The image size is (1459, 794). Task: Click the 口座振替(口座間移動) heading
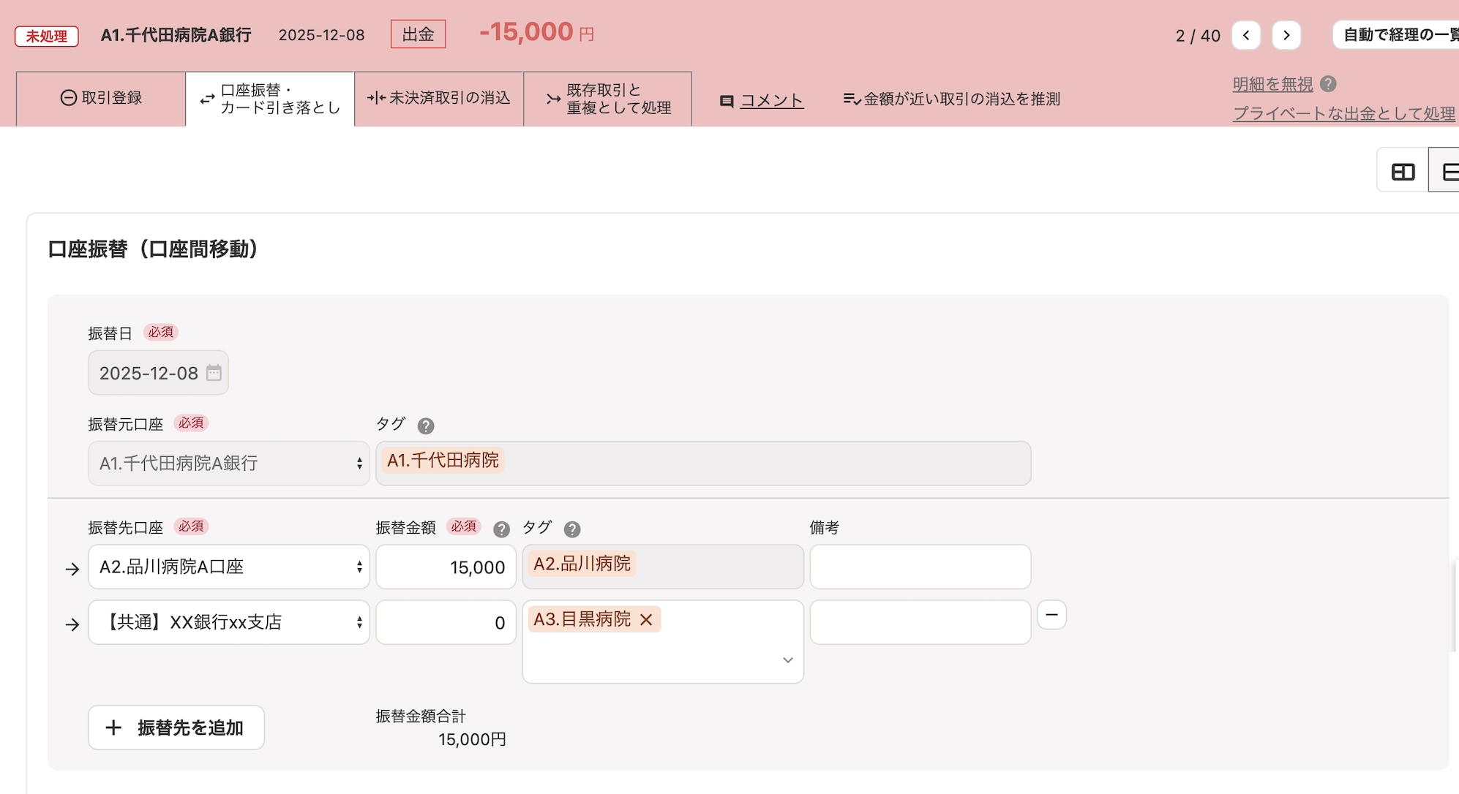click(x=153, y=249)
